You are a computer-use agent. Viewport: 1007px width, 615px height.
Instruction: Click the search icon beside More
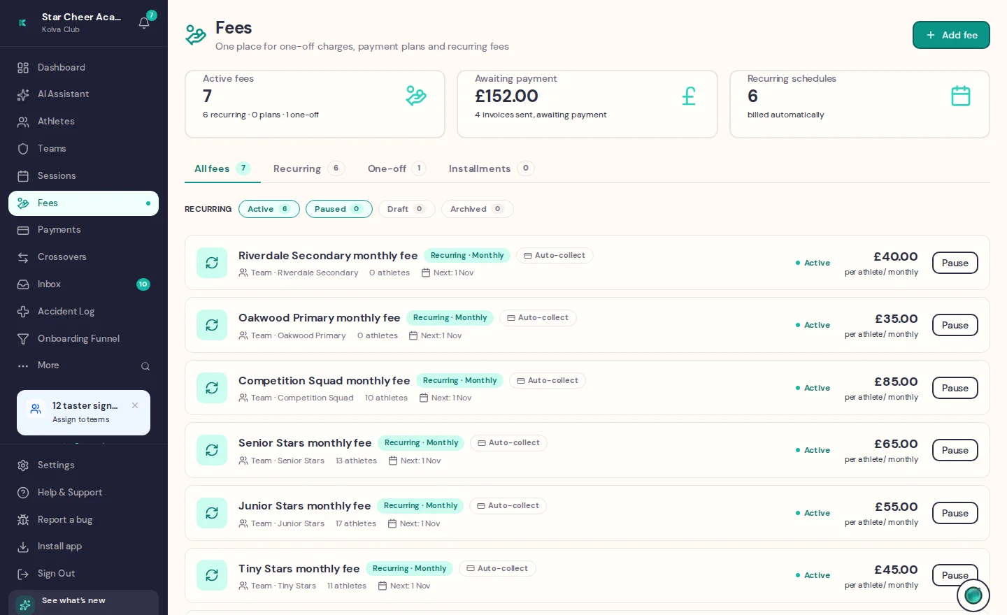(145, 366)
